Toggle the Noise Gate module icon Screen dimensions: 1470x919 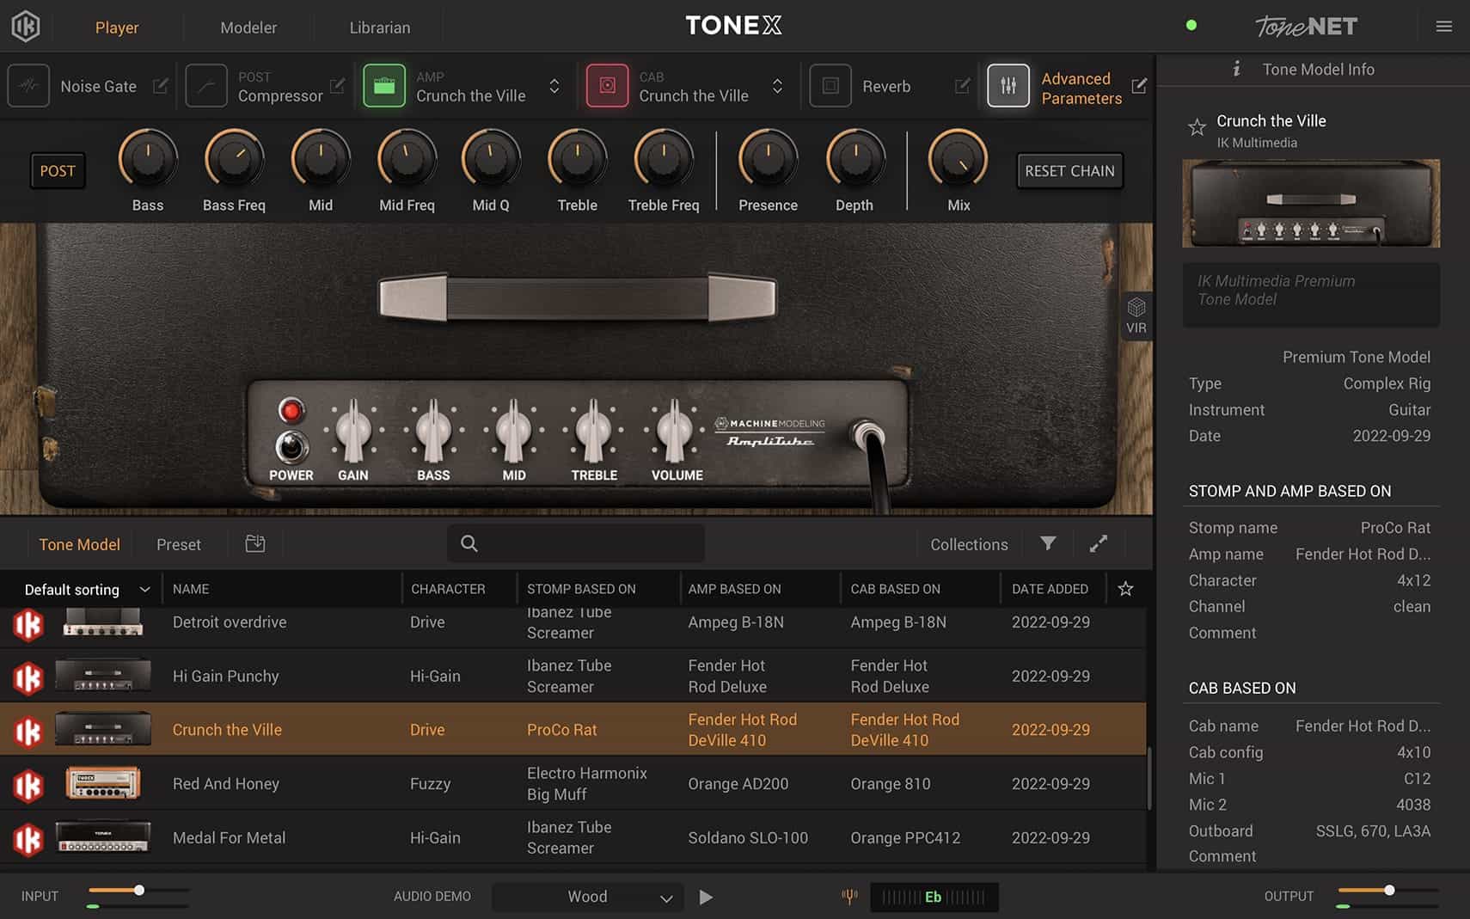tap(28, 86)
